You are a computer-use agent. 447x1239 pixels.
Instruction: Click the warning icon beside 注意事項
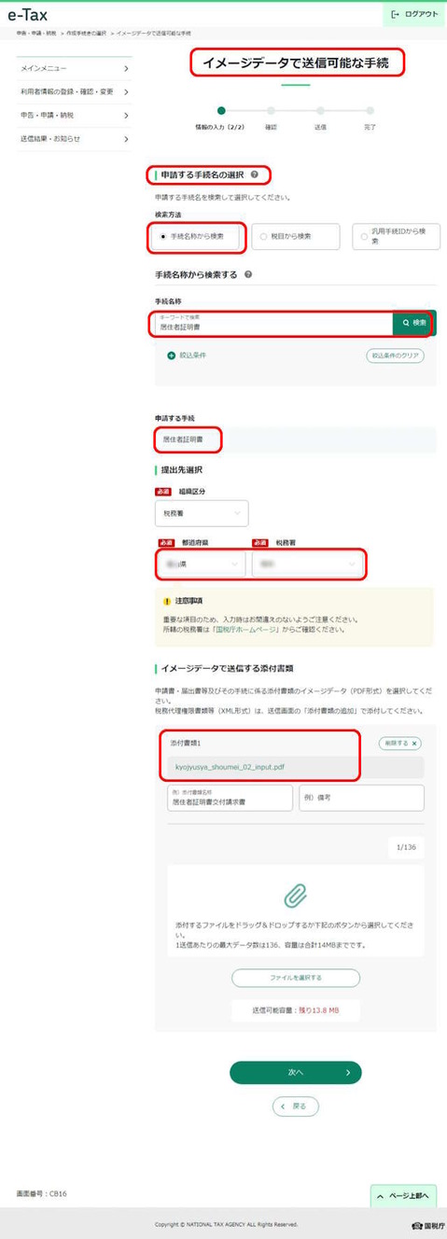(x=166, y=601)
